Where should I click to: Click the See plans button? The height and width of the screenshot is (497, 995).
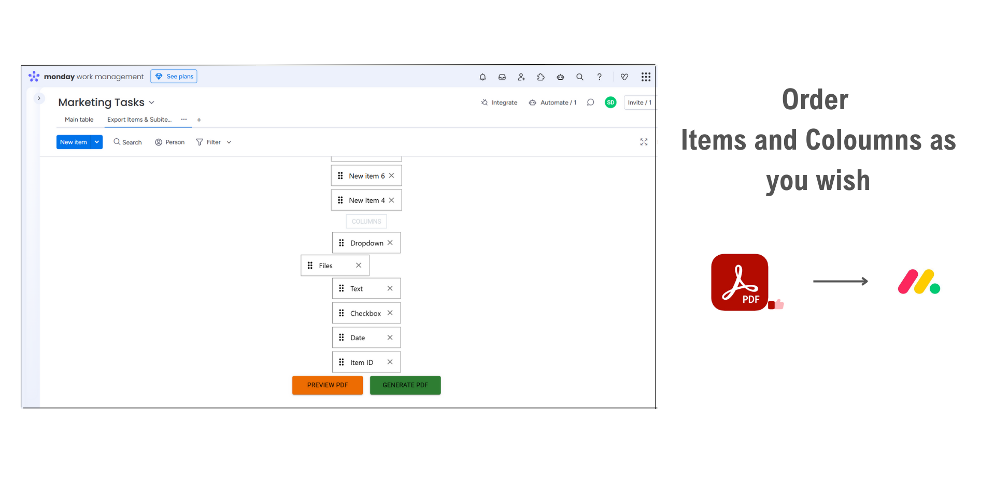[174, 77]
